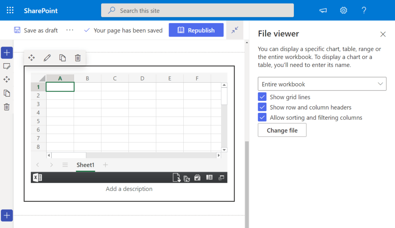Delete the section via the left rail trash icon

coord(7,107)
